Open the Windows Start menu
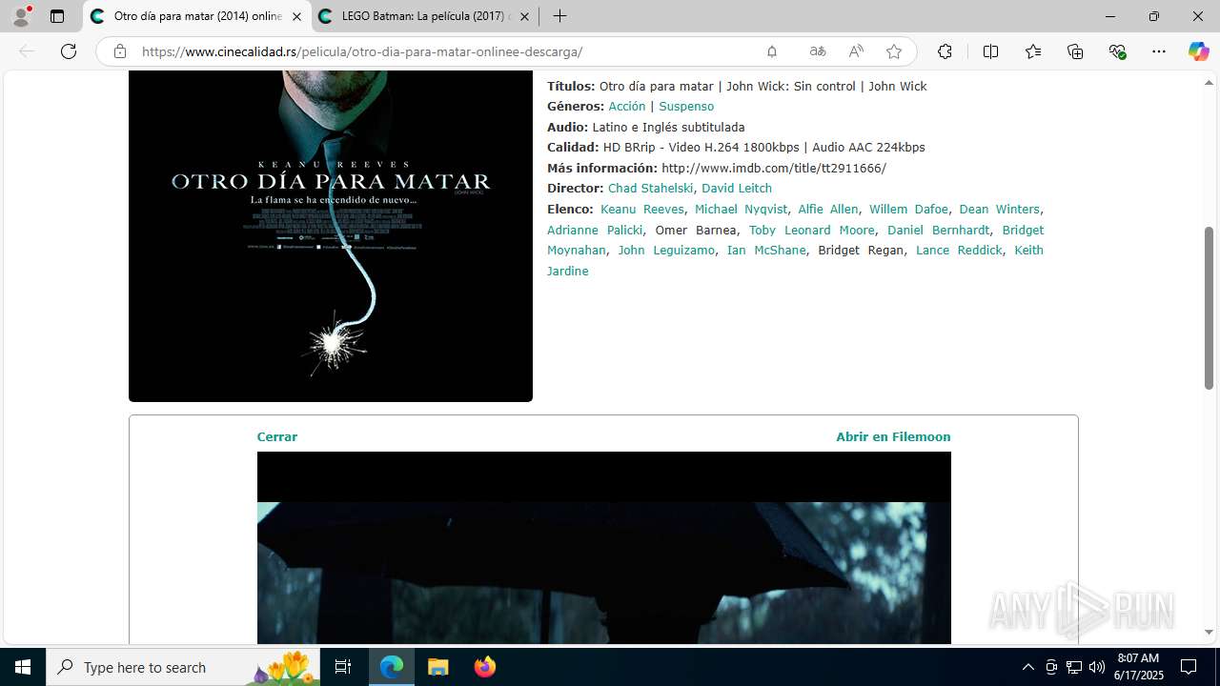 23,667
